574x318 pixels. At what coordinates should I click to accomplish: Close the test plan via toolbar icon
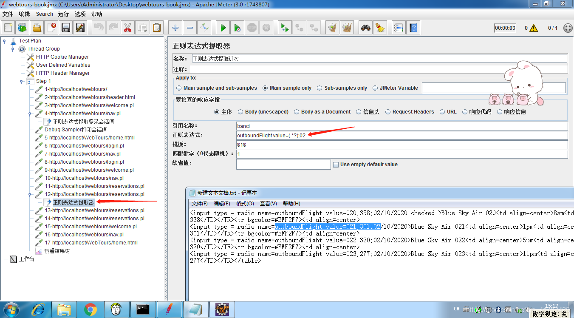click(51, 28)
